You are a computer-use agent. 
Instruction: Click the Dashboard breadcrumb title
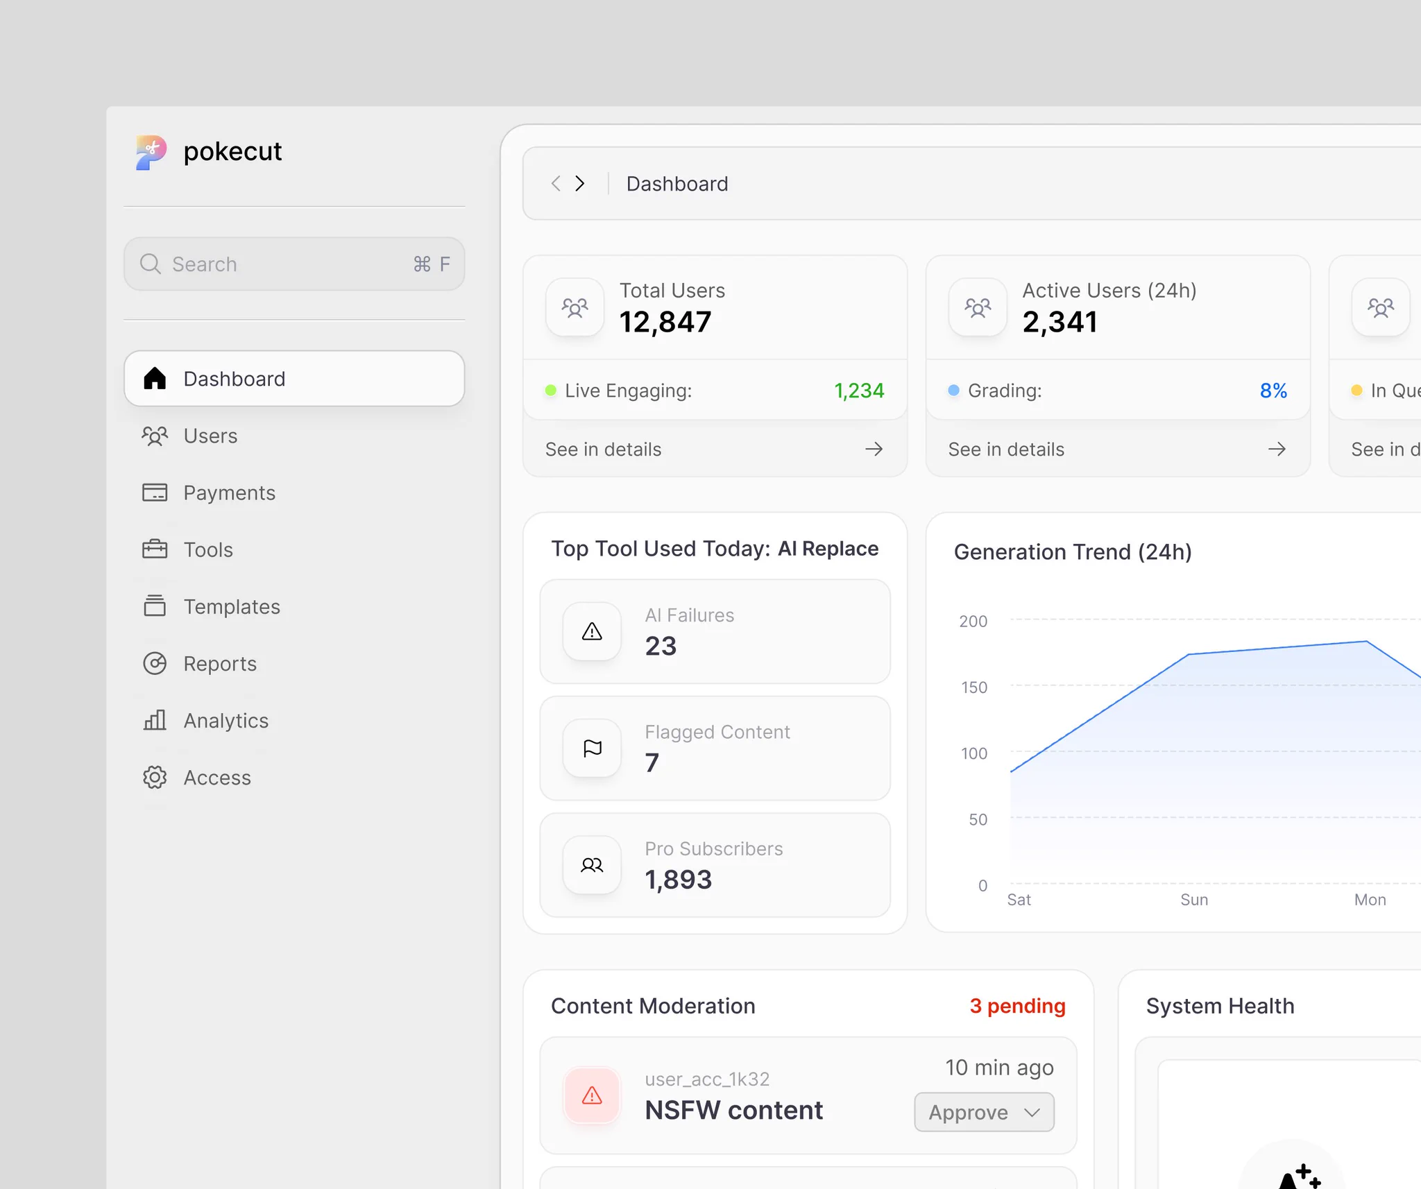(677, 183)
